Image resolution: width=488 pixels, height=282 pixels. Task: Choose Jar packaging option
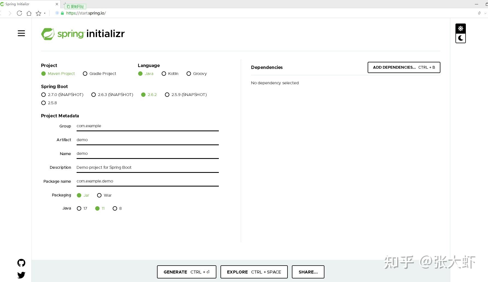[83, 195]
